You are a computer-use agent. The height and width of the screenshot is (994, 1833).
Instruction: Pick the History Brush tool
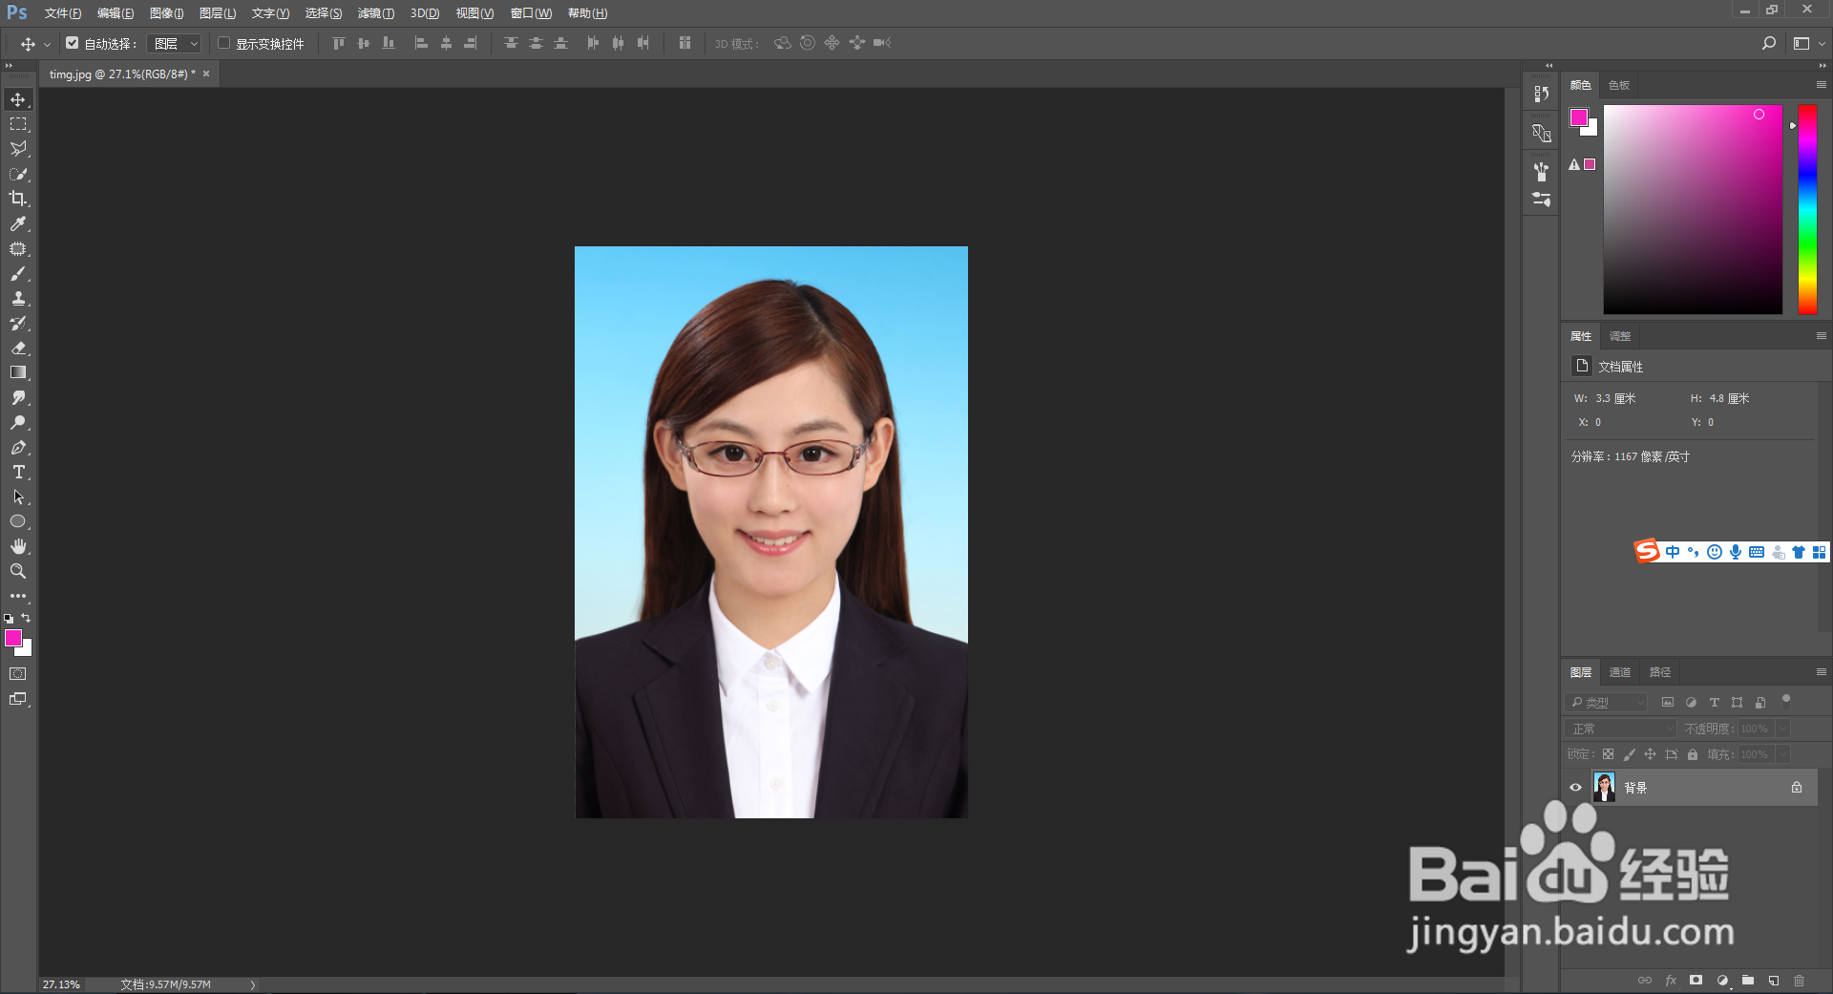18,324
